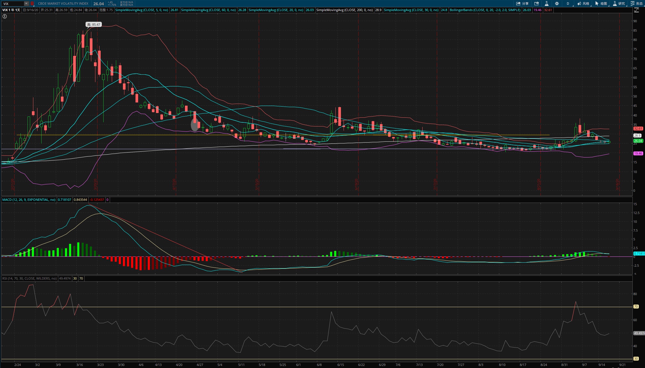Image resolution: width=645 pixels, height=368 pixels.
Task: Click the SimpleMovingAvg (CLOSE, 5) study label
Action: point(142,10)
